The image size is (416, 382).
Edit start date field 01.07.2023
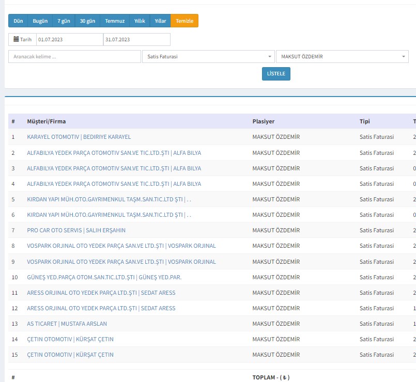click(69, 39)
